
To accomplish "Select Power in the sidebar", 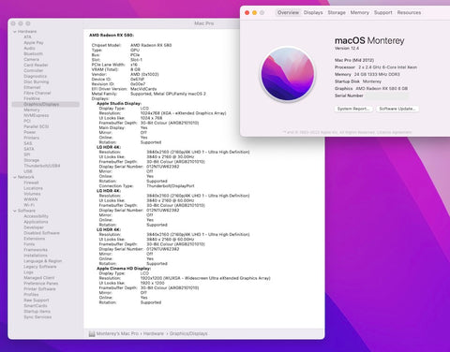I will (x=30, y=132).
